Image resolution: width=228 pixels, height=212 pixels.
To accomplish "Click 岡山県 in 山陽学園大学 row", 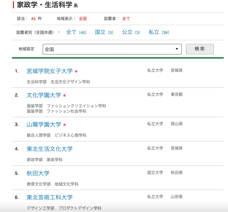I will coord(177,124).
